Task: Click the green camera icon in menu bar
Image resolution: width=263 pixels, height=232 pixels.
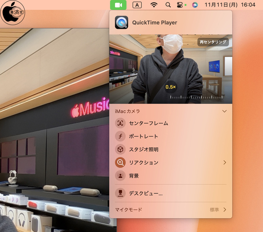Action: coord(118,5)
